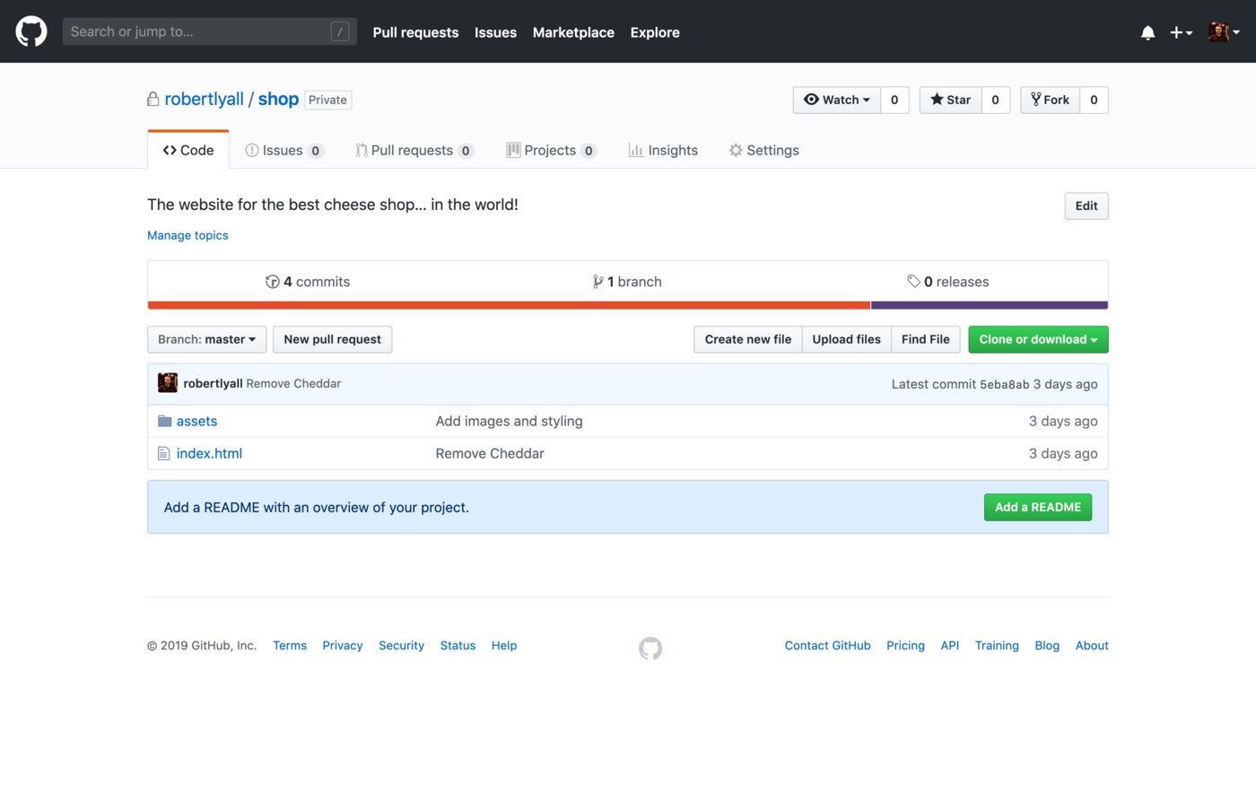Click Find File button
The height and width of the screenshot is (785, 1256).
[x=925, y=339]
